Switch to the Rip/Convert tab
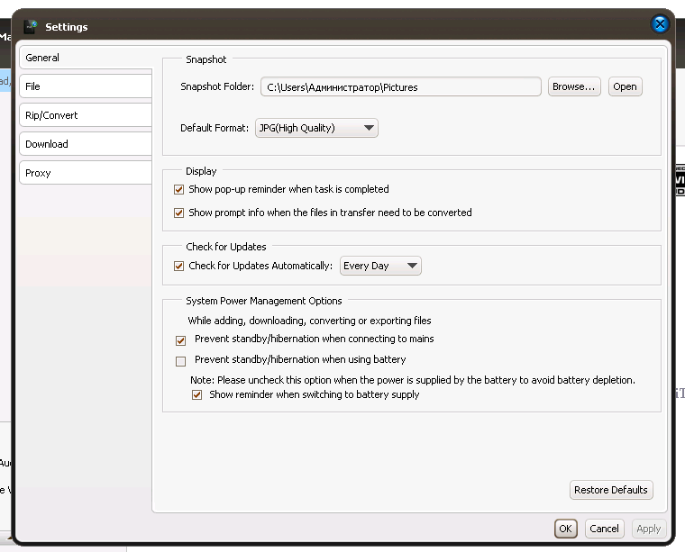Screen dimensions: 685x552 click(86, 115)
